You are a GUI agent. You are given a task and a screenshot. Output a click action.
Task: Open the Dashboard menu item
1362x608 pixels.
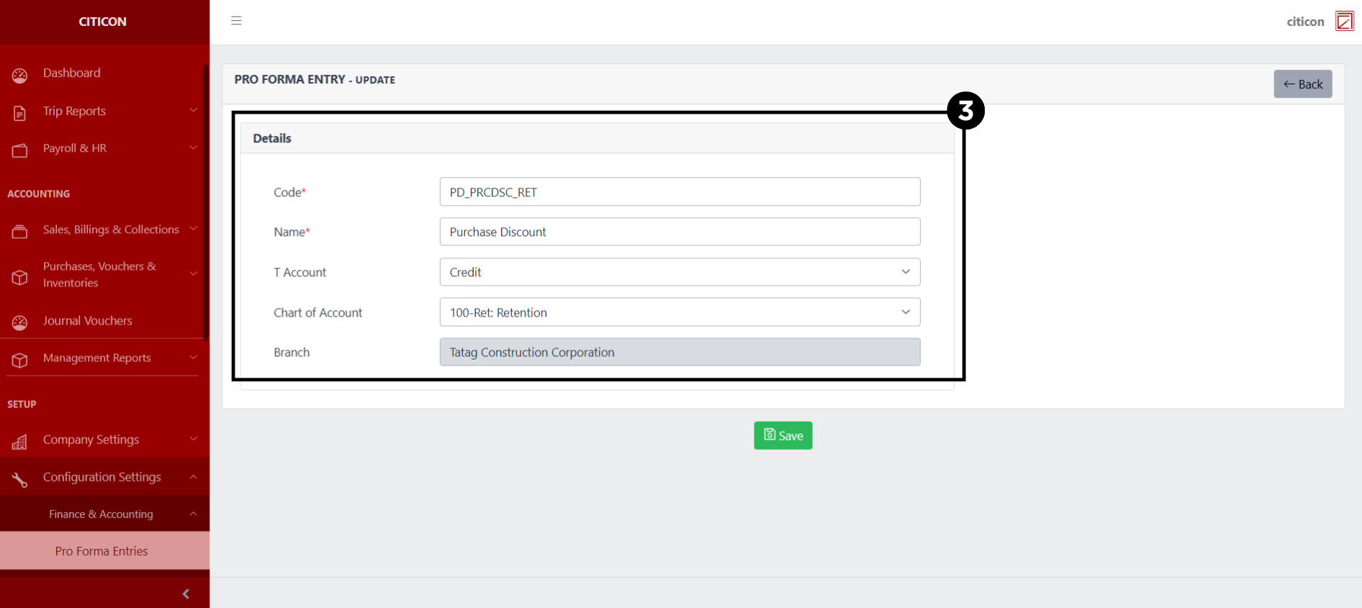(71, 73)
